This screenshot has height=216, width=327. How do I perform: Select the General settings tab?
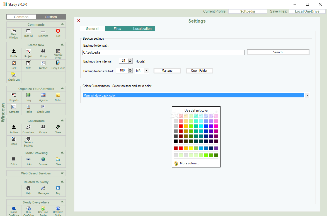pyautogui.click(x=92, y=28)
